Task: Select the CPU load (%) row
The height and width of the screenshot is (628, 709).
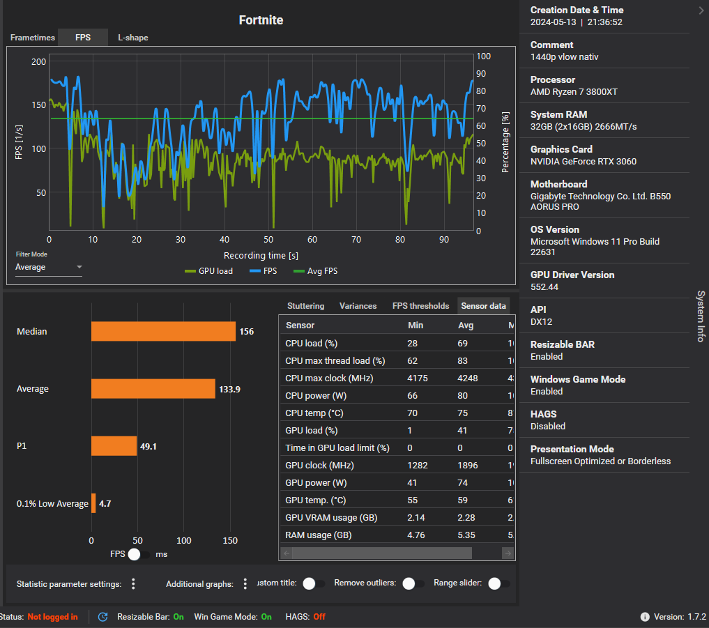Action: pyautogui.click(x=397, y=343)
